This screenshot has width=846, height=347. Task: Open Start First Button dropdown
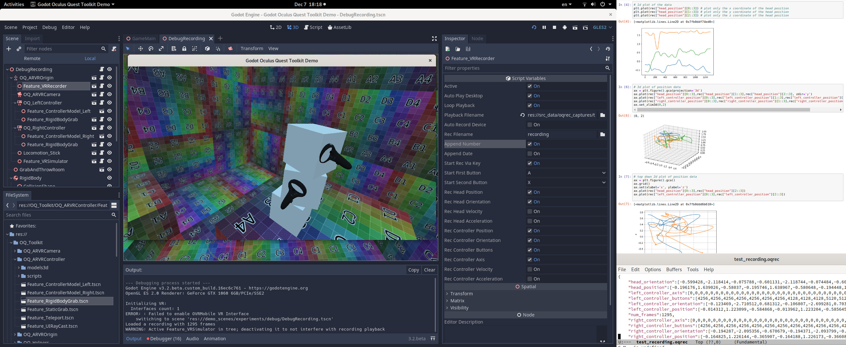tap(566, 173)
